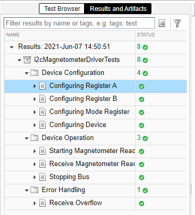This screenshot has width=195, height=215.
Task: Click Receive Overflow green check status
Action: (142, 204)
